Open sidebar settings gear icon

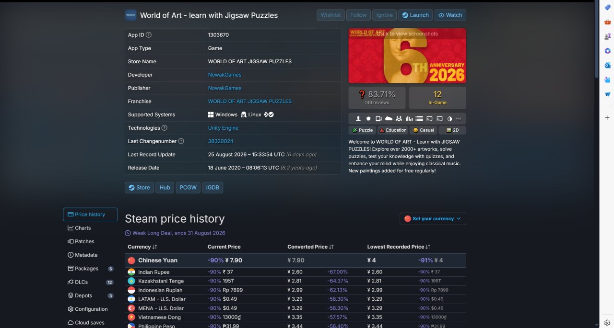(x=607, y=323)
